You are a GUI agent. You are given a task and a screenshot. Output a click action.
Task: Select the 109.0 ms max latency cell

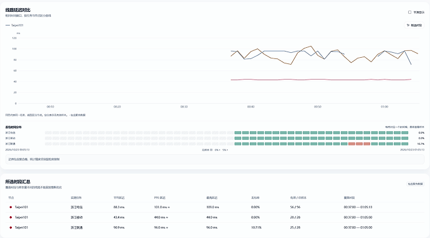coord(213,207)
